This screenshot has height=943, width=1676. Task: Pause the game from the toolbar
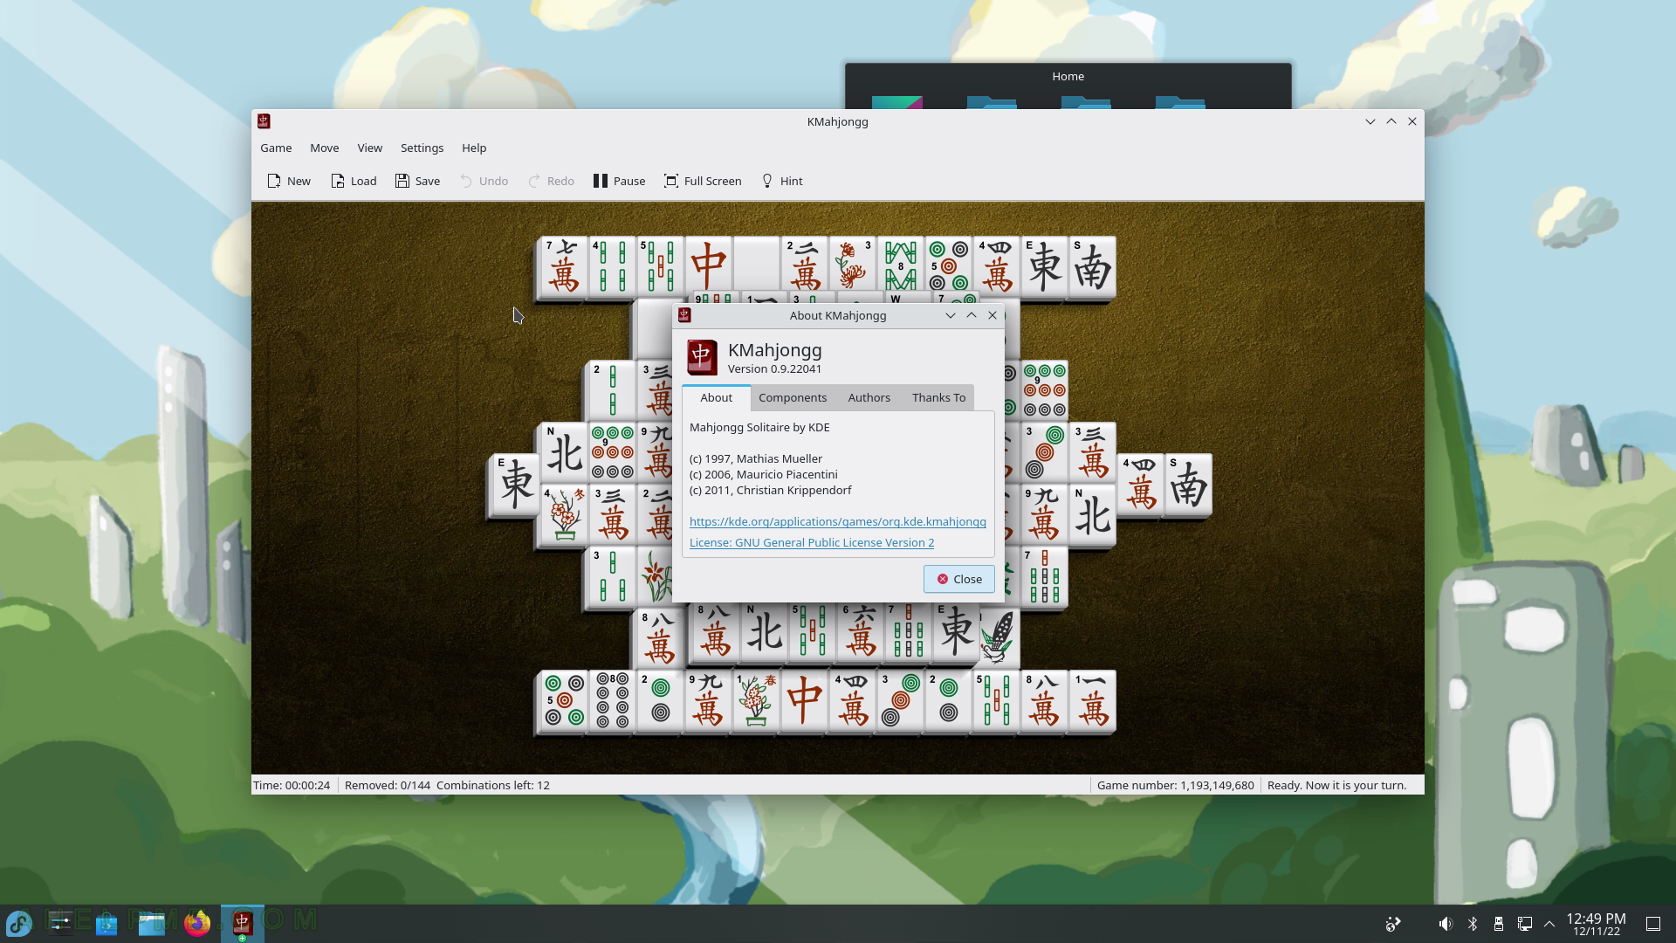[x=619, y=181]
